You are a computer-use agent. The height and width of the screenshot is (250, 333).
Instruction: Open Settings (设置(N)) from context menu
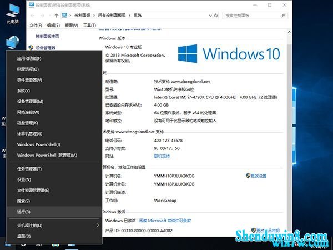[x=54, y=179]
